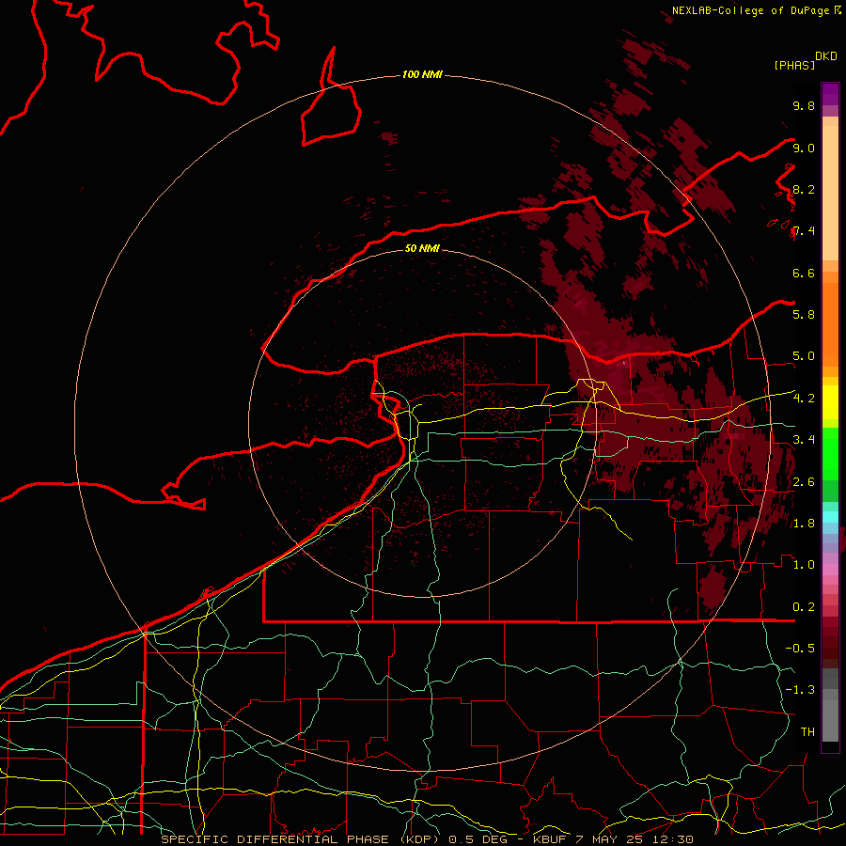Click the 8.2 value on the color scale

(804, 189)
